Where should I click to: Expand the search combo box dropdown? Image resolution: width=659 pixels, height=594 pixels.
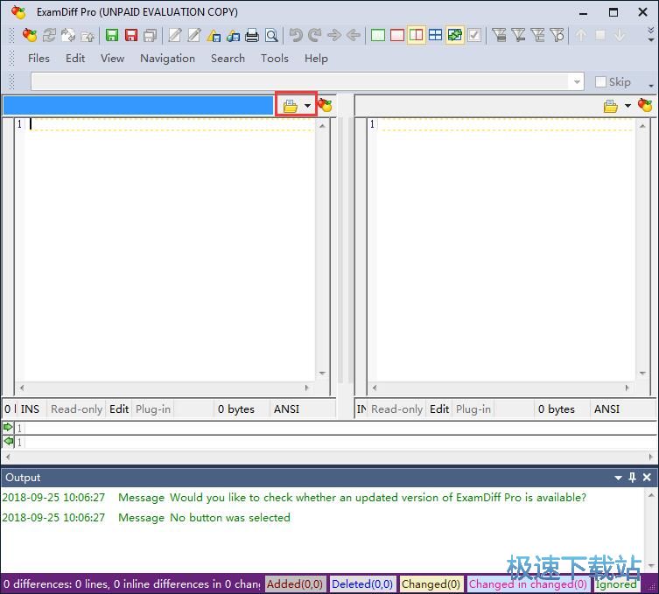click(x=576, y=81)
